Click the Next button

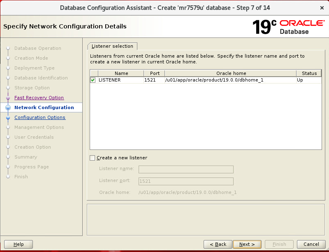[247, 244]
